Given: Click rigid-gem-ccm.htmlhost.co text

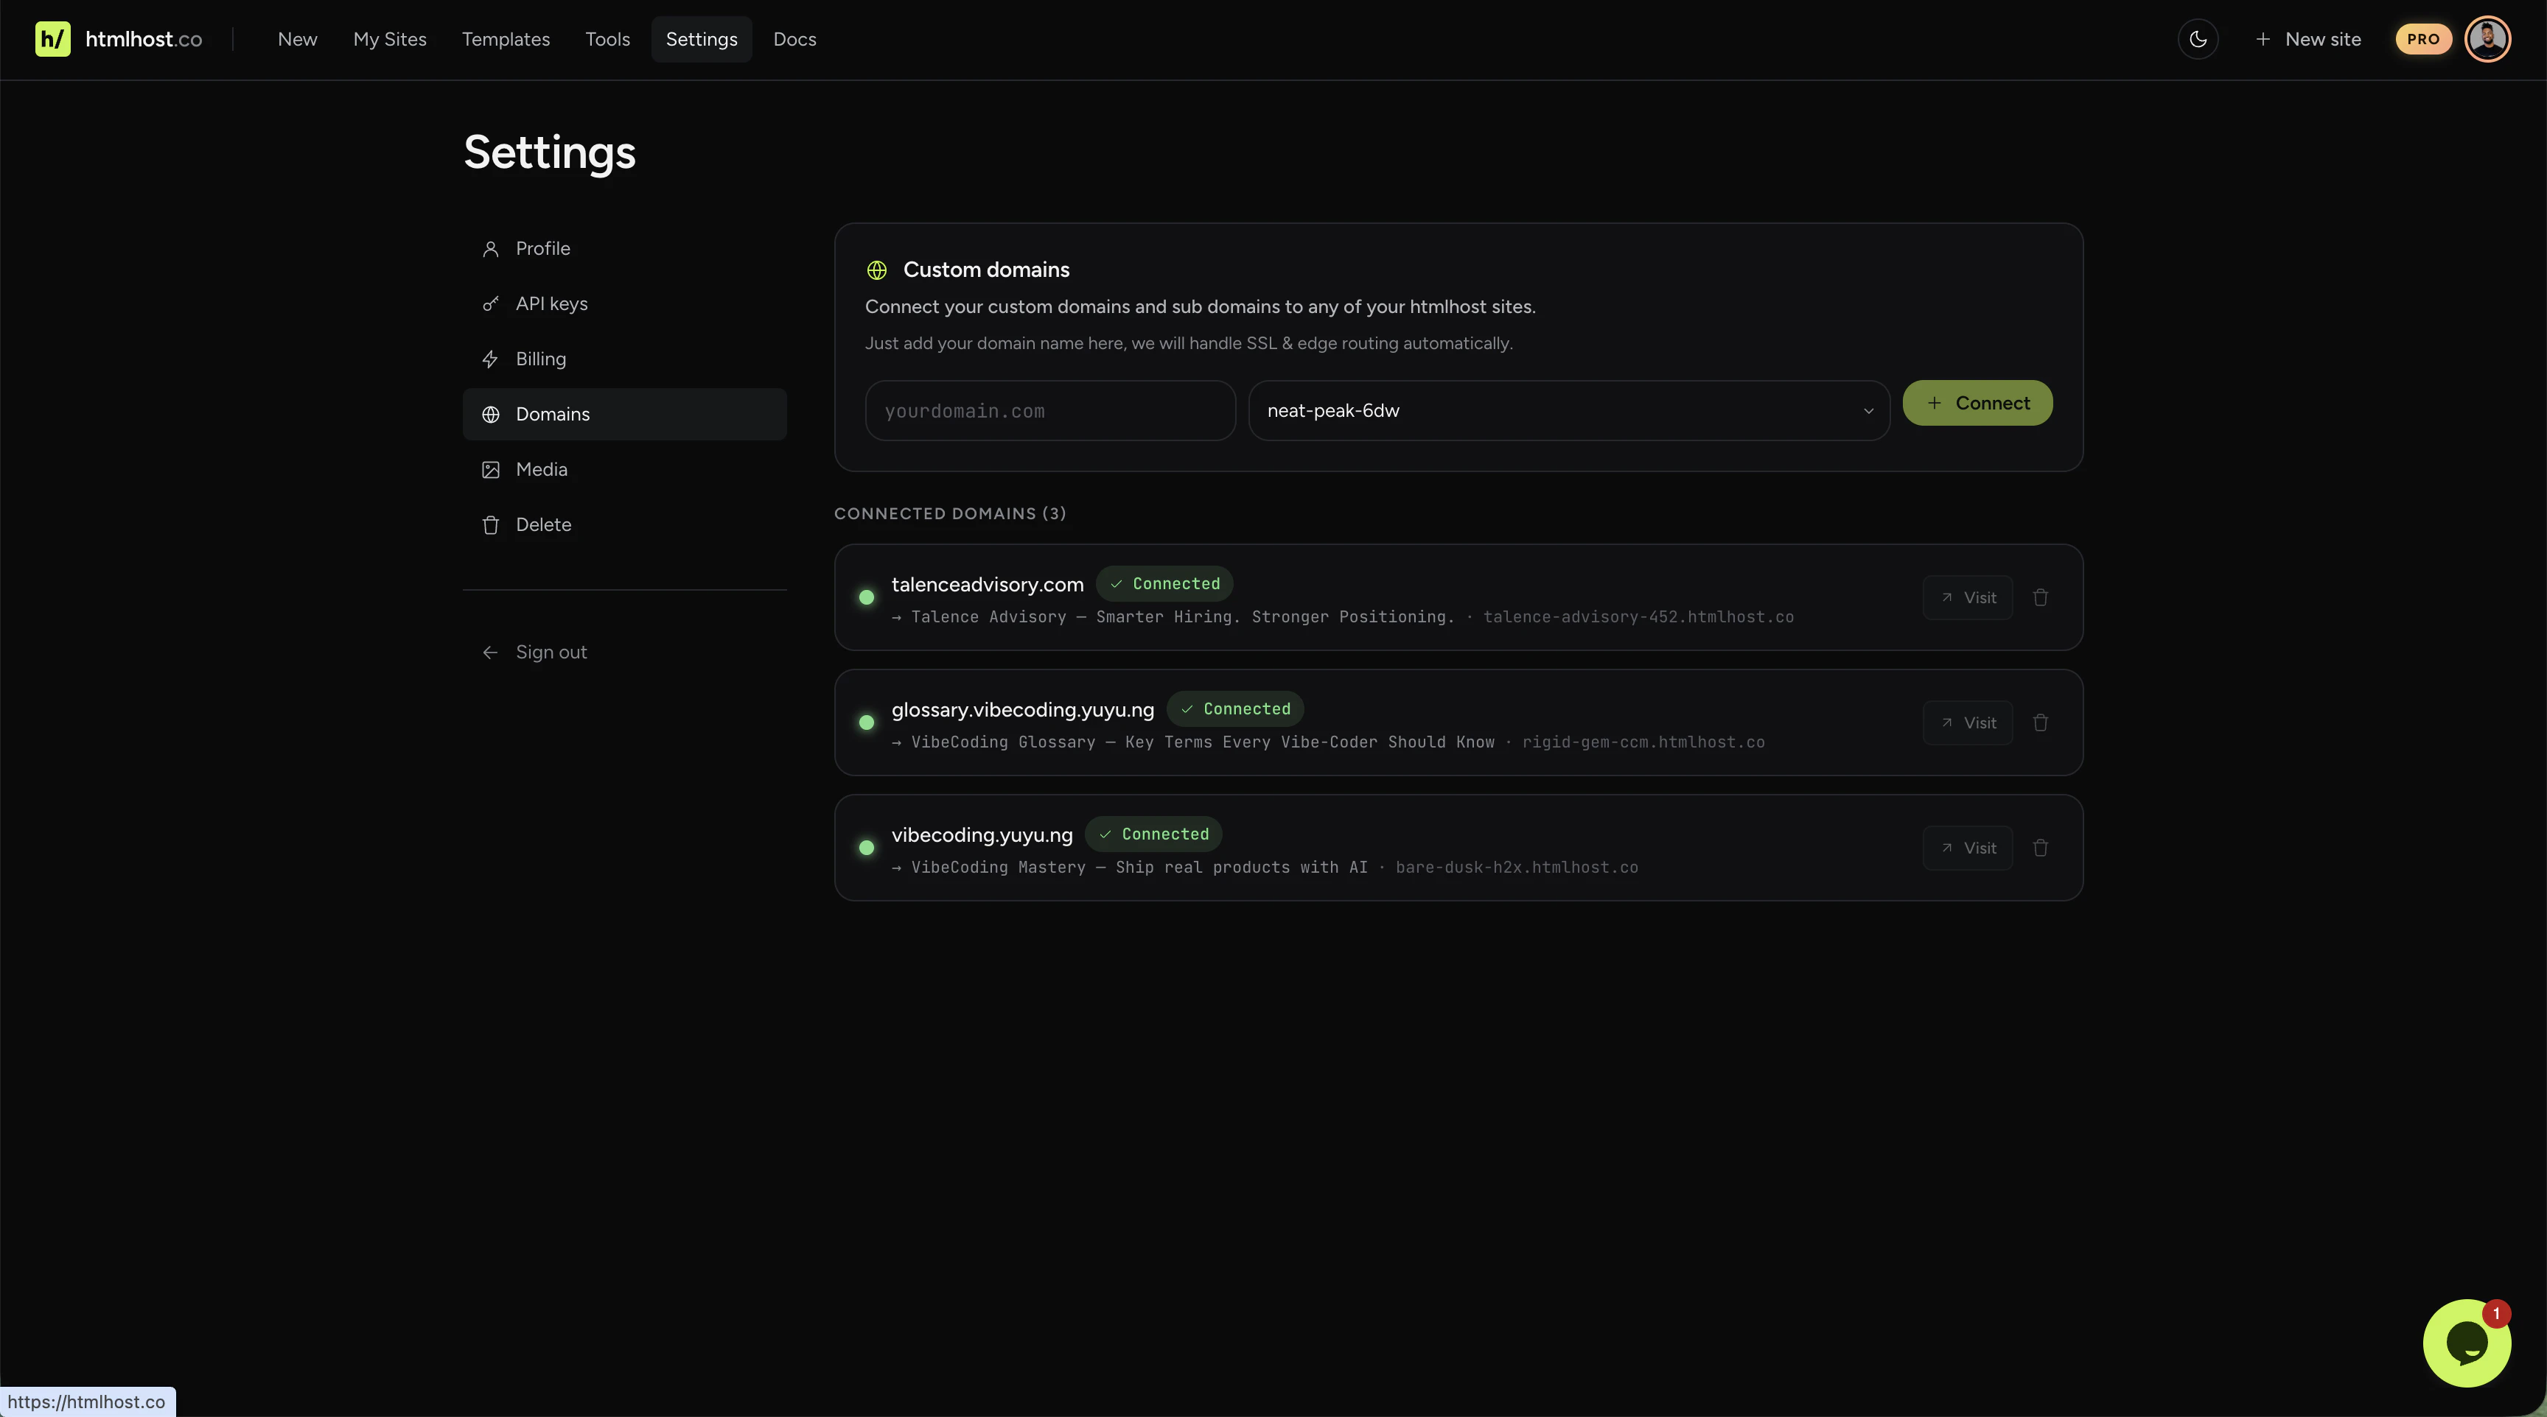Looking at the screenshot, I should click(1643, 743).
